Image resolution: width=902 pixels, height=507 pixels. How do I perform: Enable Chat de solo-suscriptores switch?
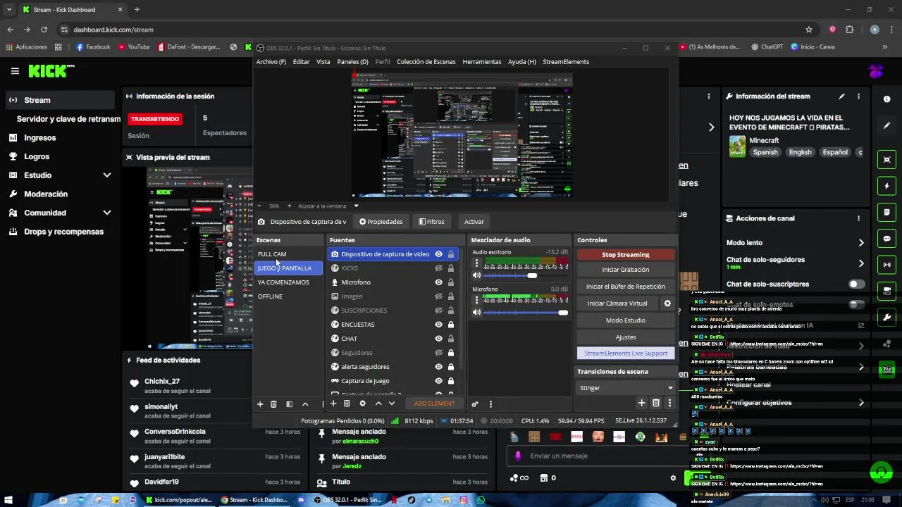857,284
